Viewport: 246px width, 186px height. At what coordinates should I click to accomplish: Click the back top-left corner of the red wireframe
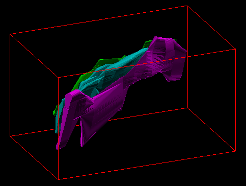click(x=10, y=34)
